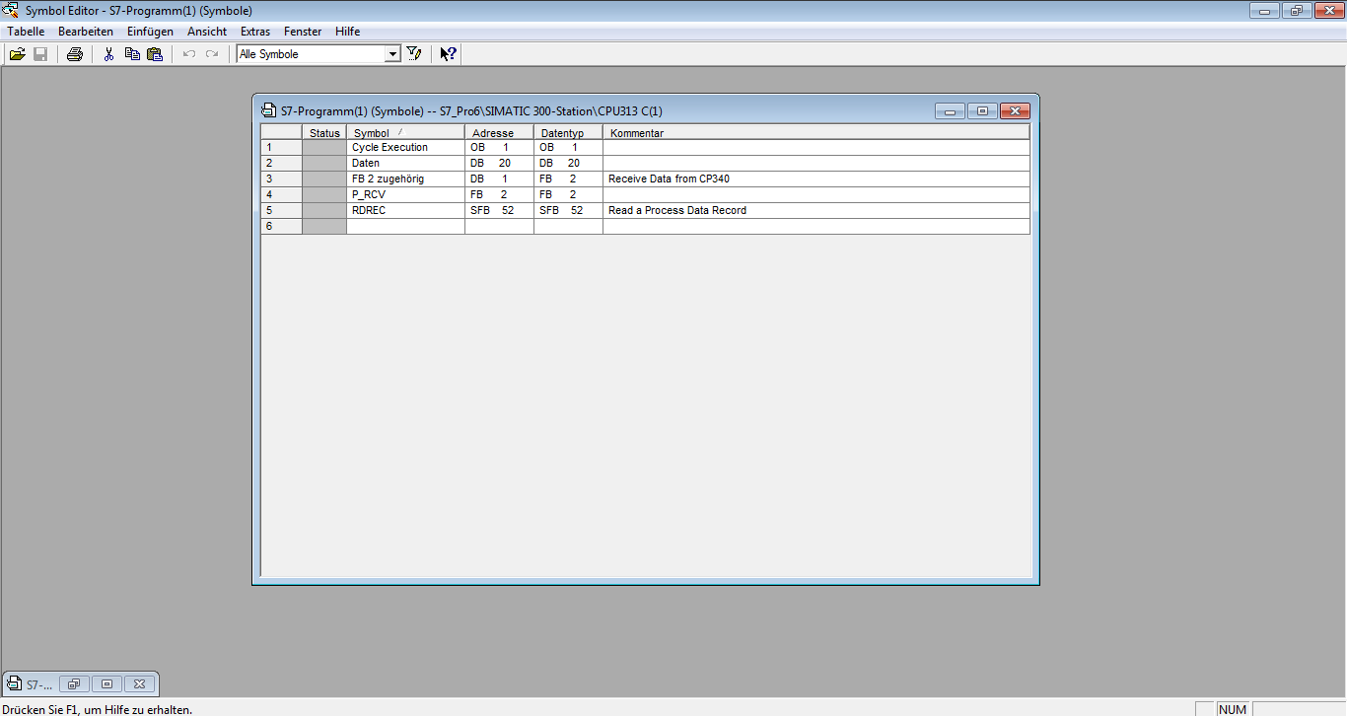
Task: Open the Extras menu
Action: tap(255, 32)
